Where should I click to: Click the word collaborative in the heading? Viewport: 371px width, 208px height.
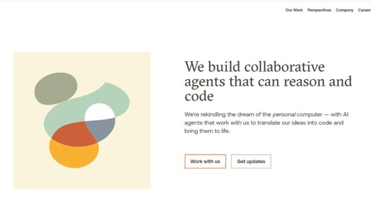point(285,67)
